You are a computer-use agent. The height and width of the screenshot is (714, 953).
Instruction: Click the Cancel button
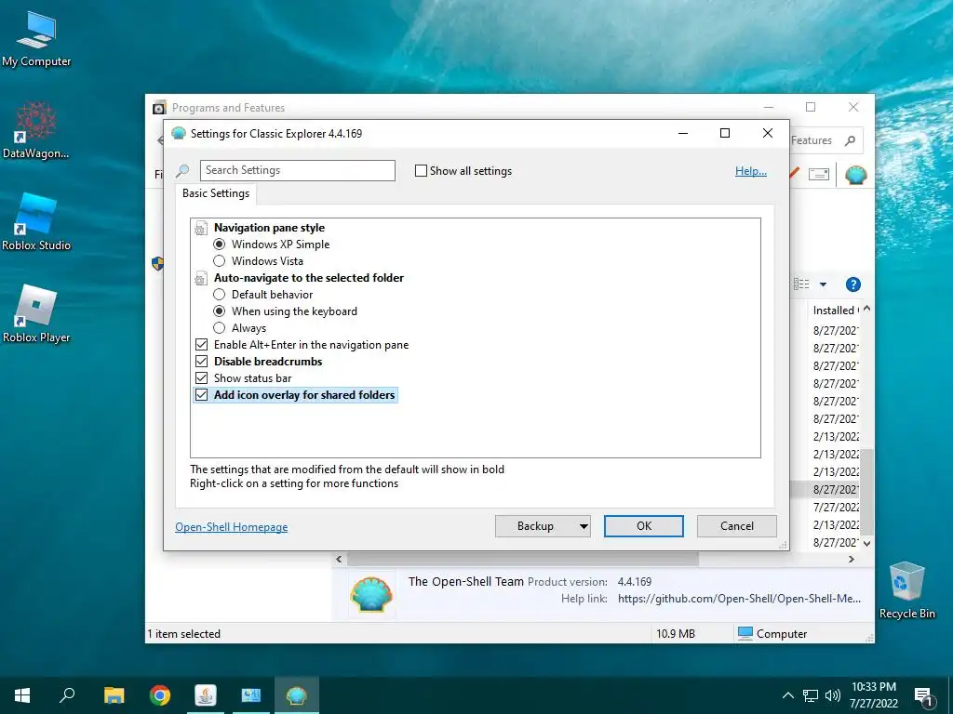coord(737,526)
